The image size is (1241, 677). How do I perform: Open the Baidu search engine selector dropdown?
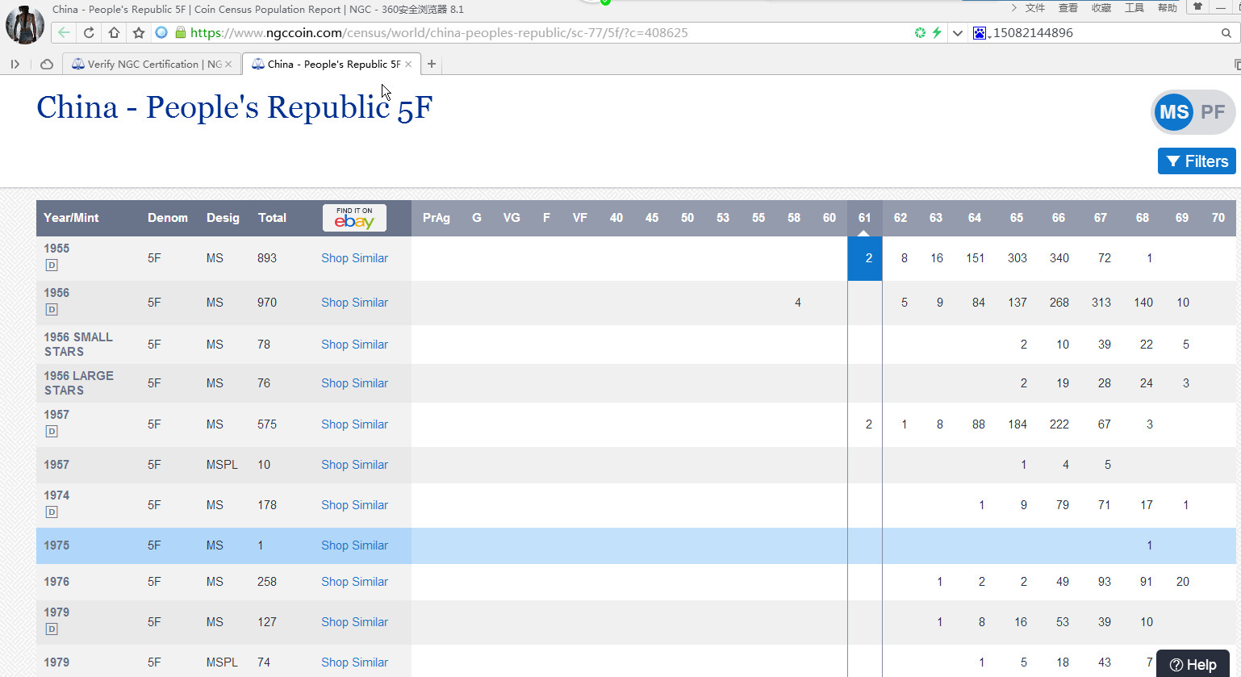pyautogui.click(x=980, y=33)
